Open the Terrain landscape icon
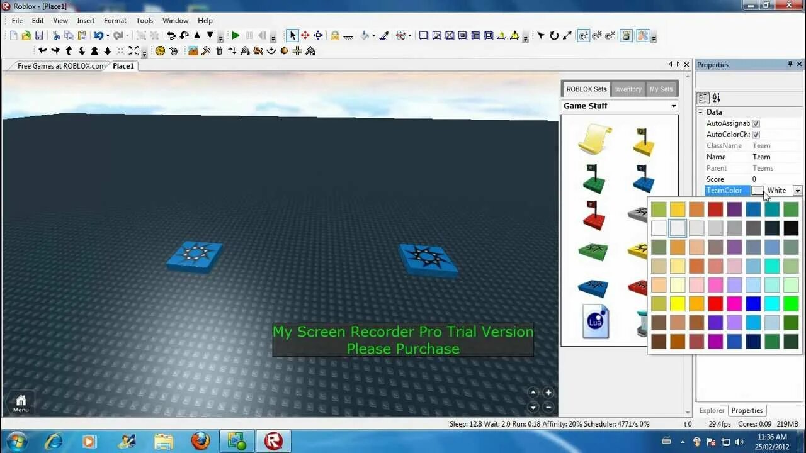 pos(193,51)
